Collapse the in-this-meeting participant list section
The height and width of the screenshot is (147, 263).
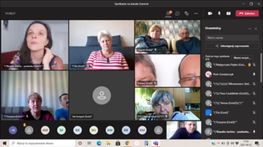point(204,58)
